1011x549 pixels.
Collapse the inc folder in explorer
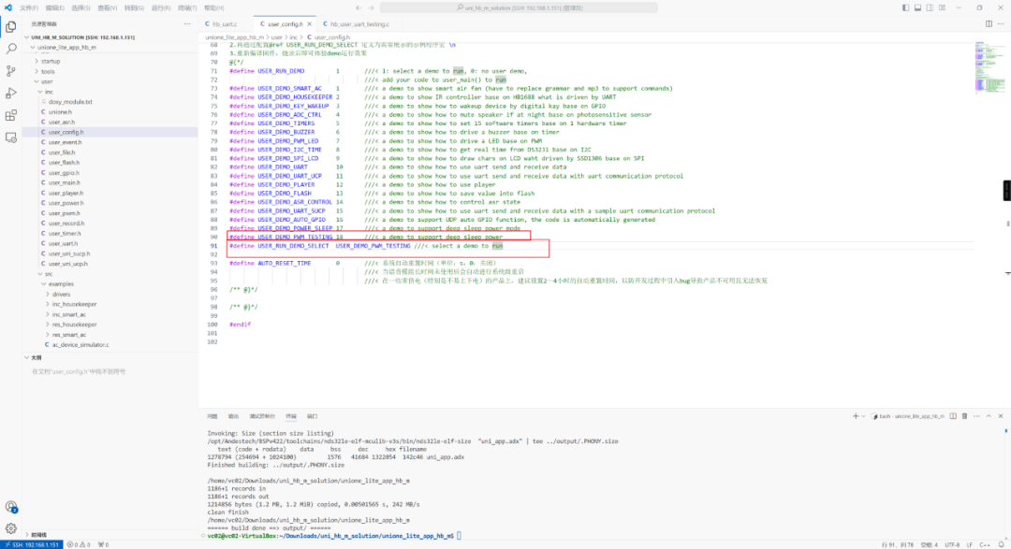pos(49,92)
